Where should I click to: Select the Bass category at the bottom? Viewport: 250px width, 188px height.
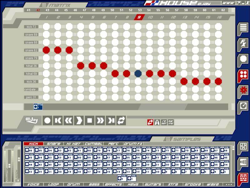click(x=94, y=185)
